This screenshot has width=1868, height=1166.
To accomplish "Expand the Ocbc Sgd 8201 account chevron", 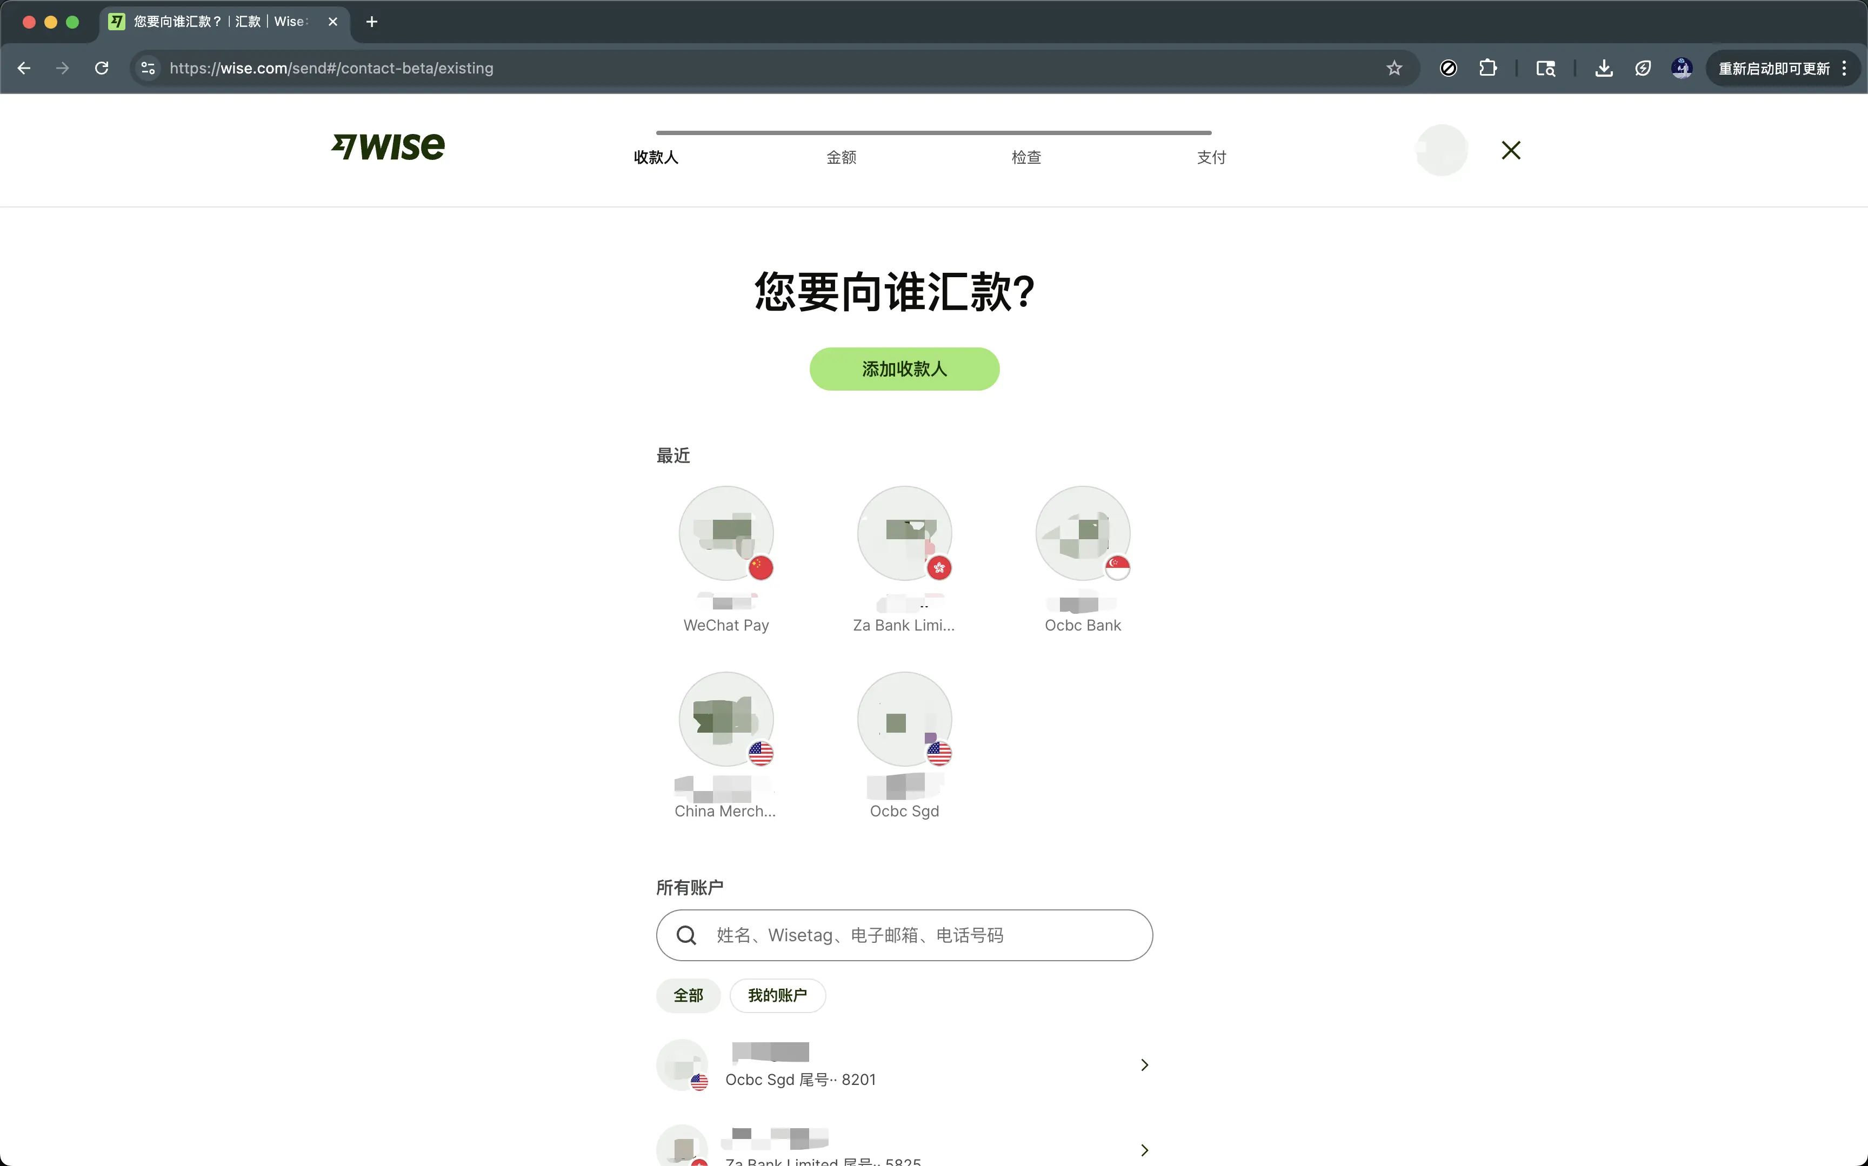I will (x=1144, y=1065).
